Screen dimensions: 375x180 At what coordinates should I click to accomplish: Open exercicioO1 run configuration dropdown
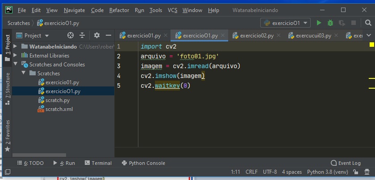pos(286,23)
